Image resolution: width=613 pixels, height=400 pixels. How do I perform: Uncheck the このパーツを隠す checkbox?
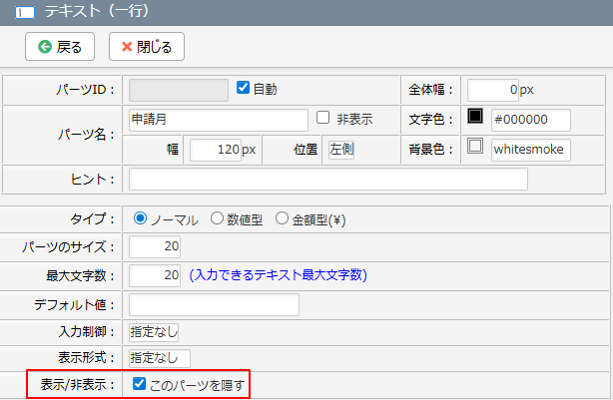139,383
